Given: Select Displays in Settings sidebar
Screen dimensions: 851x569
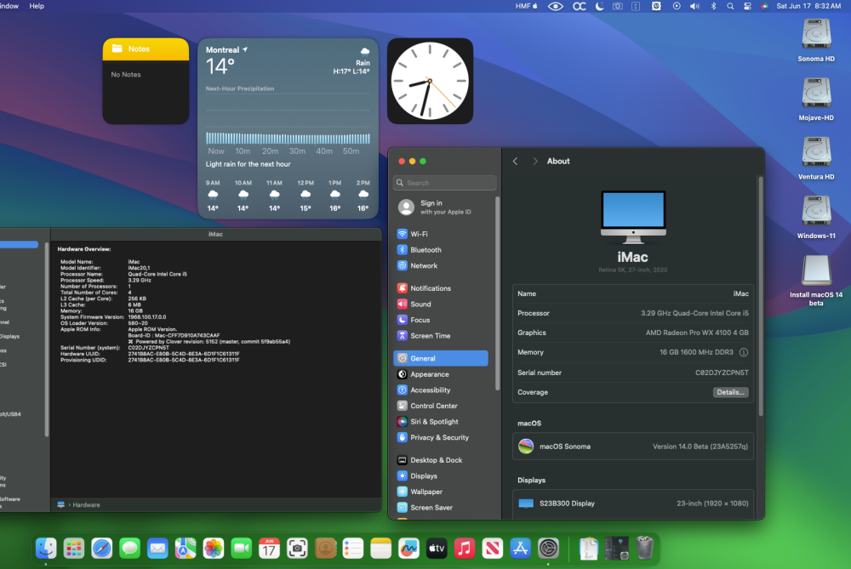Looking at the screenshot, I should pyautogui.click(x=441, y=475).
